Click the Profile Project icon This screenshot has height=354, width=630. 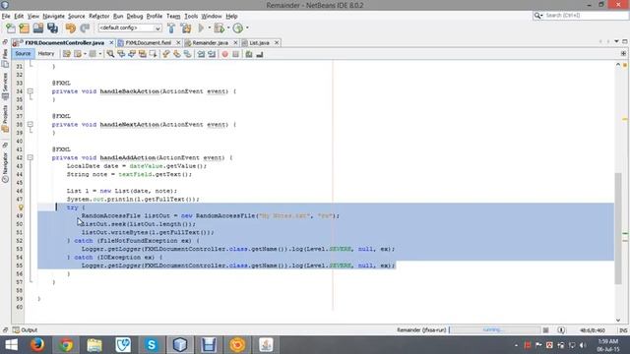click(238, 29)
